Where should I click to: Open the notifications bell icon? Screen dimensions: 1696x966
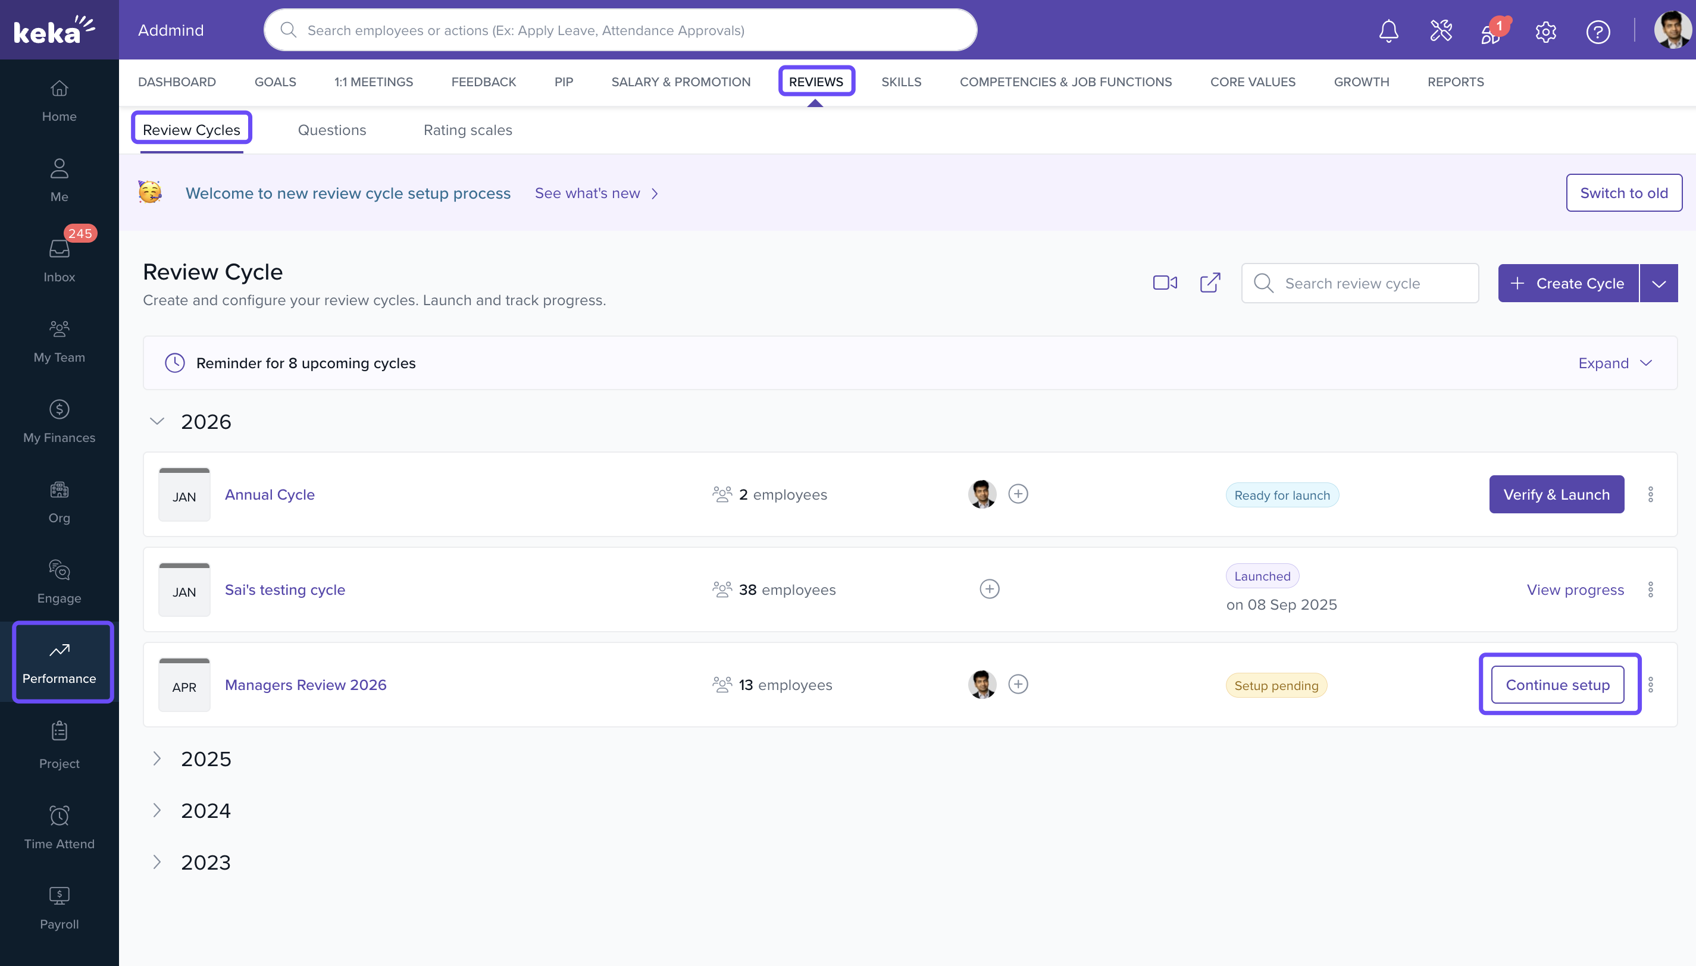pyautogui.click(x=1388, y=31)
